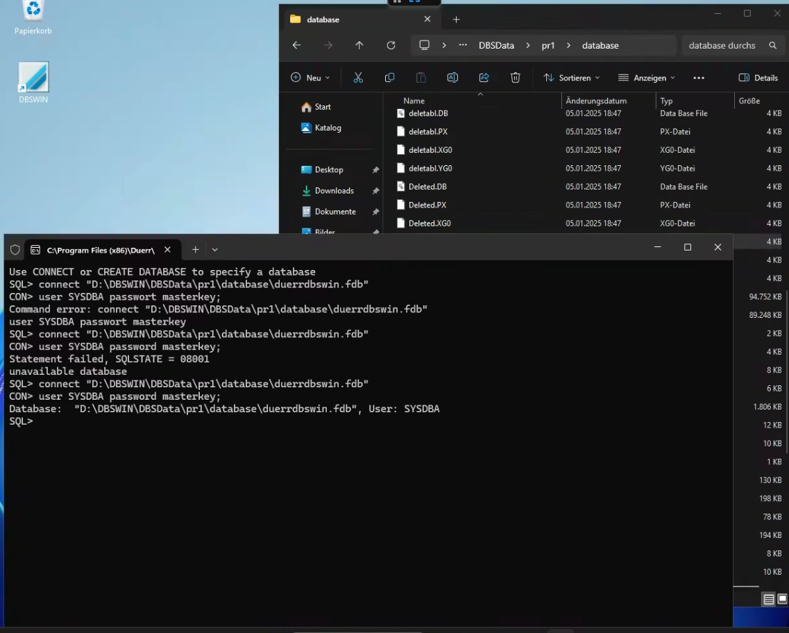
Task: Switch to details view at bottom right
Action: [769, 598]
